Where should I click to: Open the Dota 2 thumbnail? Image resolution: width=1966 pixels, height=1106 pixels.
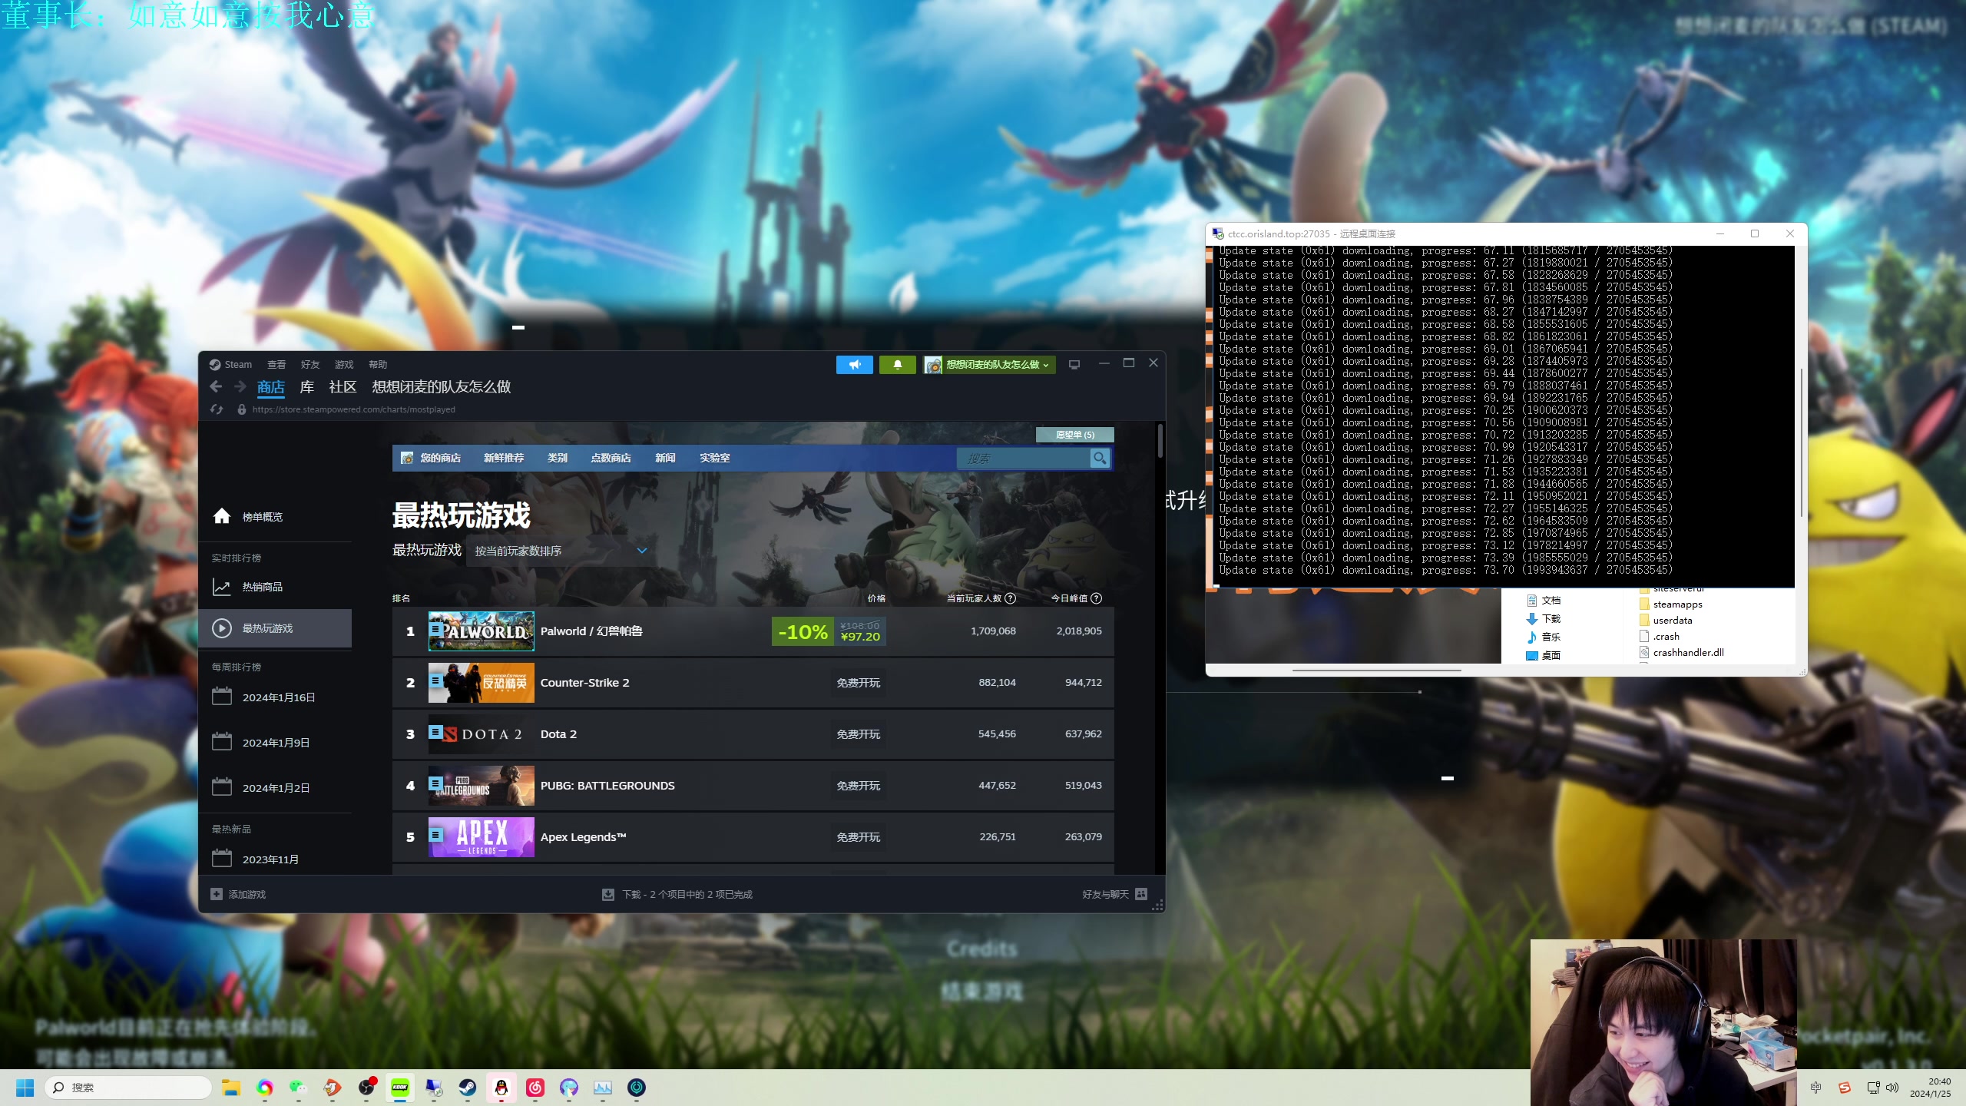pos(482,734)
